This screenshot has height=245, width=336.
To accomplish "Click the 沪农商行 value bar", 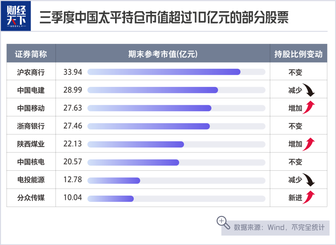I will [x=164, y=72].
